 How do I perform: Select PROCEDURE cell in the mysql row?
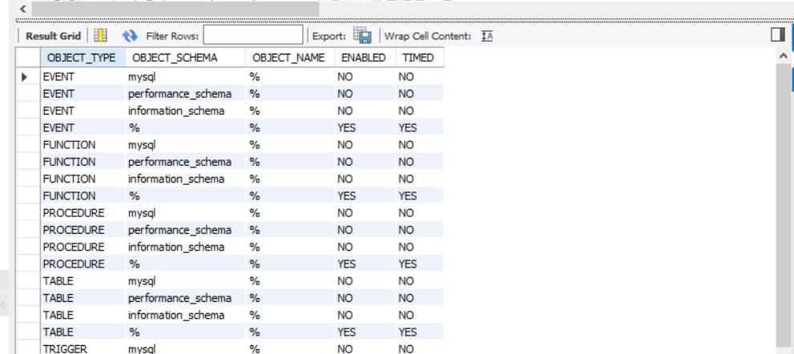(x=83, y=213)
